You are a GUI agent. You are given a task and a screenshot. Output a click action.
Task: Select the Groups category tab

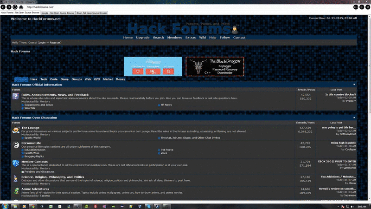click(77, 79)
